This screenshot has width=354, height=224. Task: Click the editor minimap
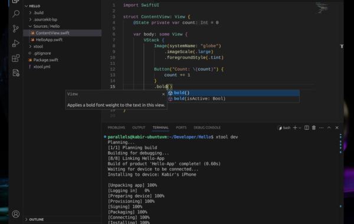tap(322, 8)
